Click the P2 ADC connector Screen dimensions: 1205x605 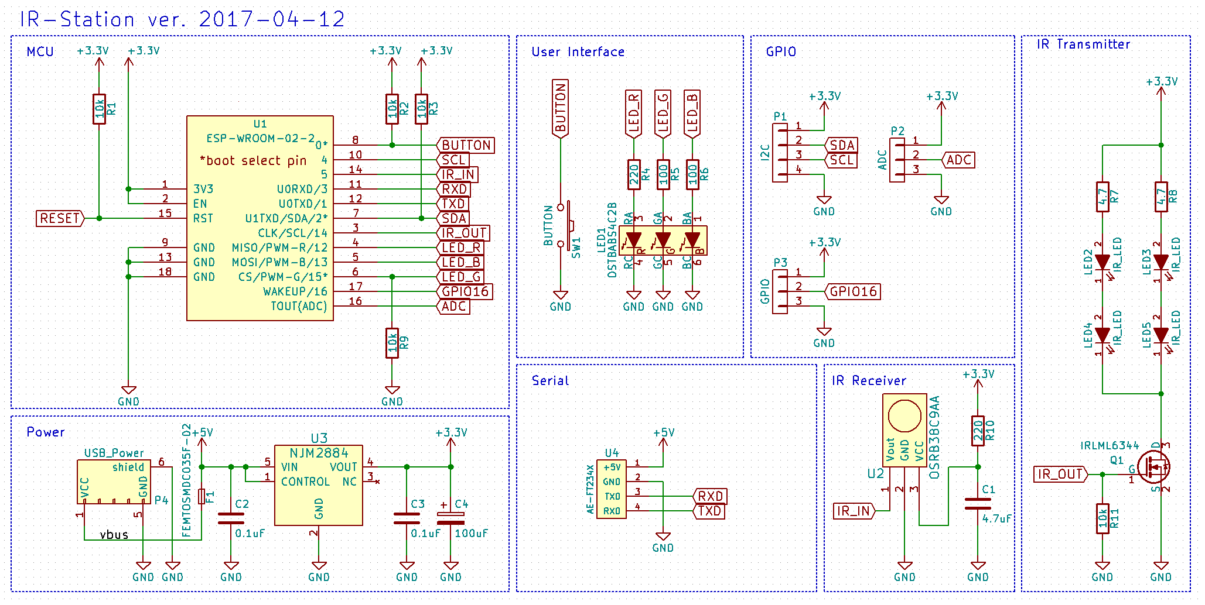[897, 160]
